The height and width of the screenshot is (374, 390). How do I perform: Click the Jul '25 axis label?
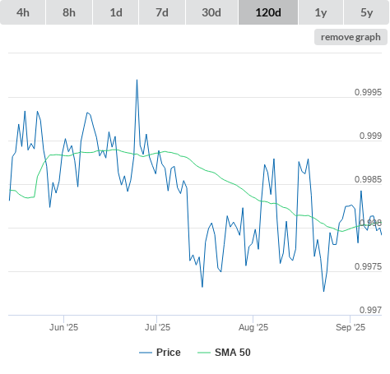[x=157, y=327]
